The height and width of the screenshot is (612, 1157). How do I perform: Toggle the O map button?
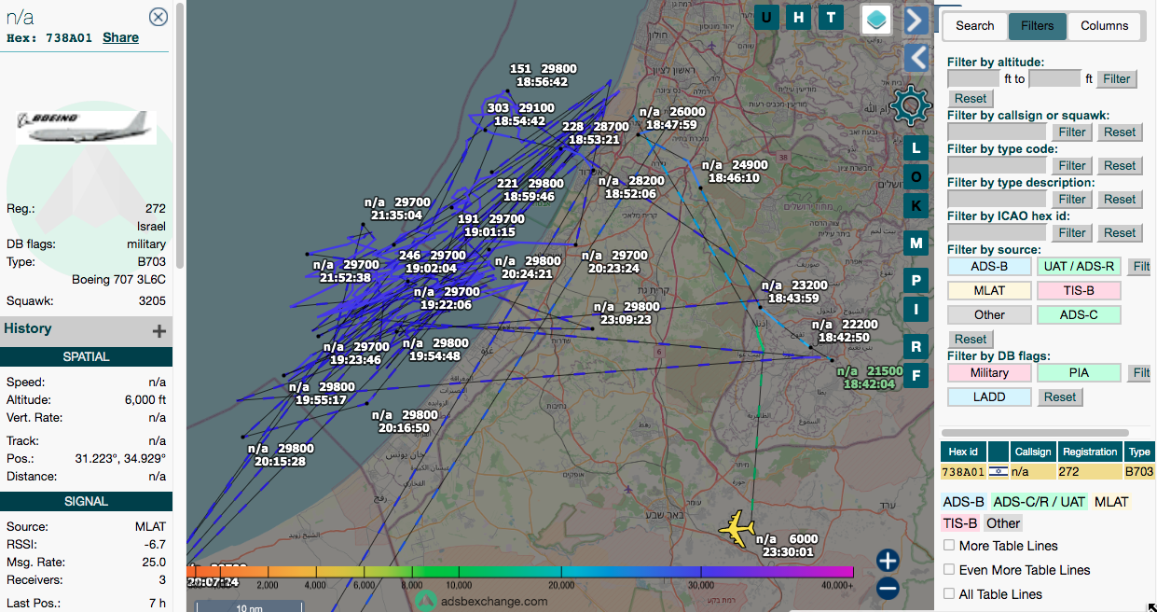(x=916, y=177)
